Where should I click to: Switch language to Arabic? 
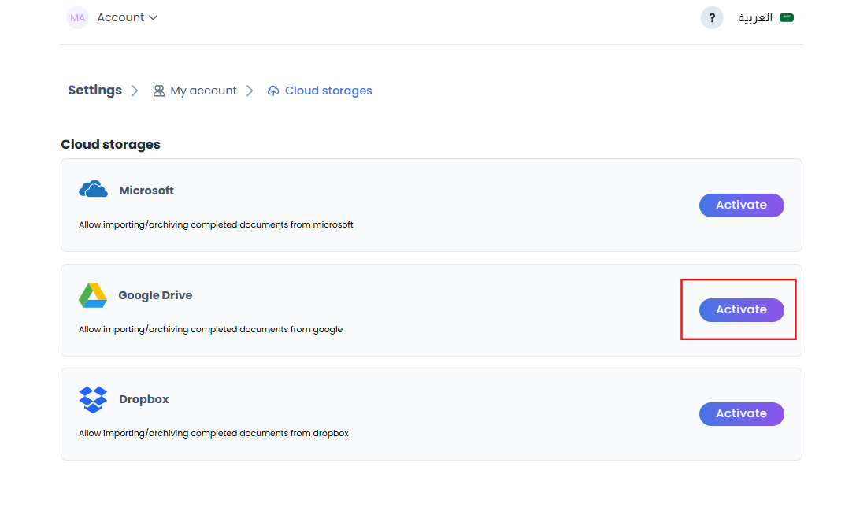pyautogui.click(x=765, y=18)
